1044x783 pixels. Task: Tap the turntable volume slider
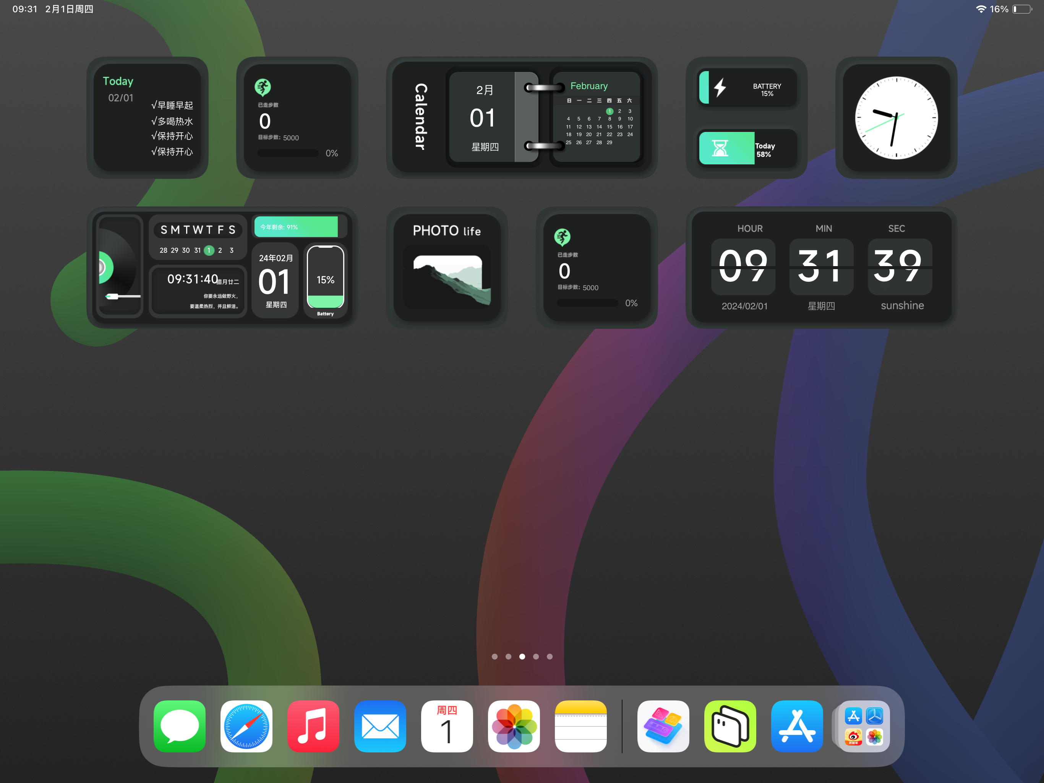[123, 297]
